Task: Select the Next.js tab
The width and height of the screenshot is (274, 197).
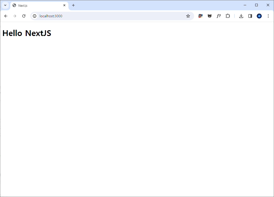Action: click(x=39, y=5)
